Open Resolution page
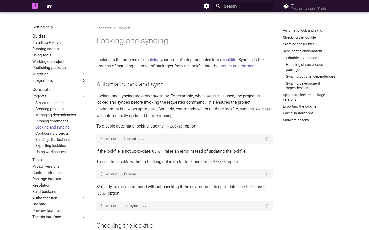The image size is (369, 230). pos(41,185)
